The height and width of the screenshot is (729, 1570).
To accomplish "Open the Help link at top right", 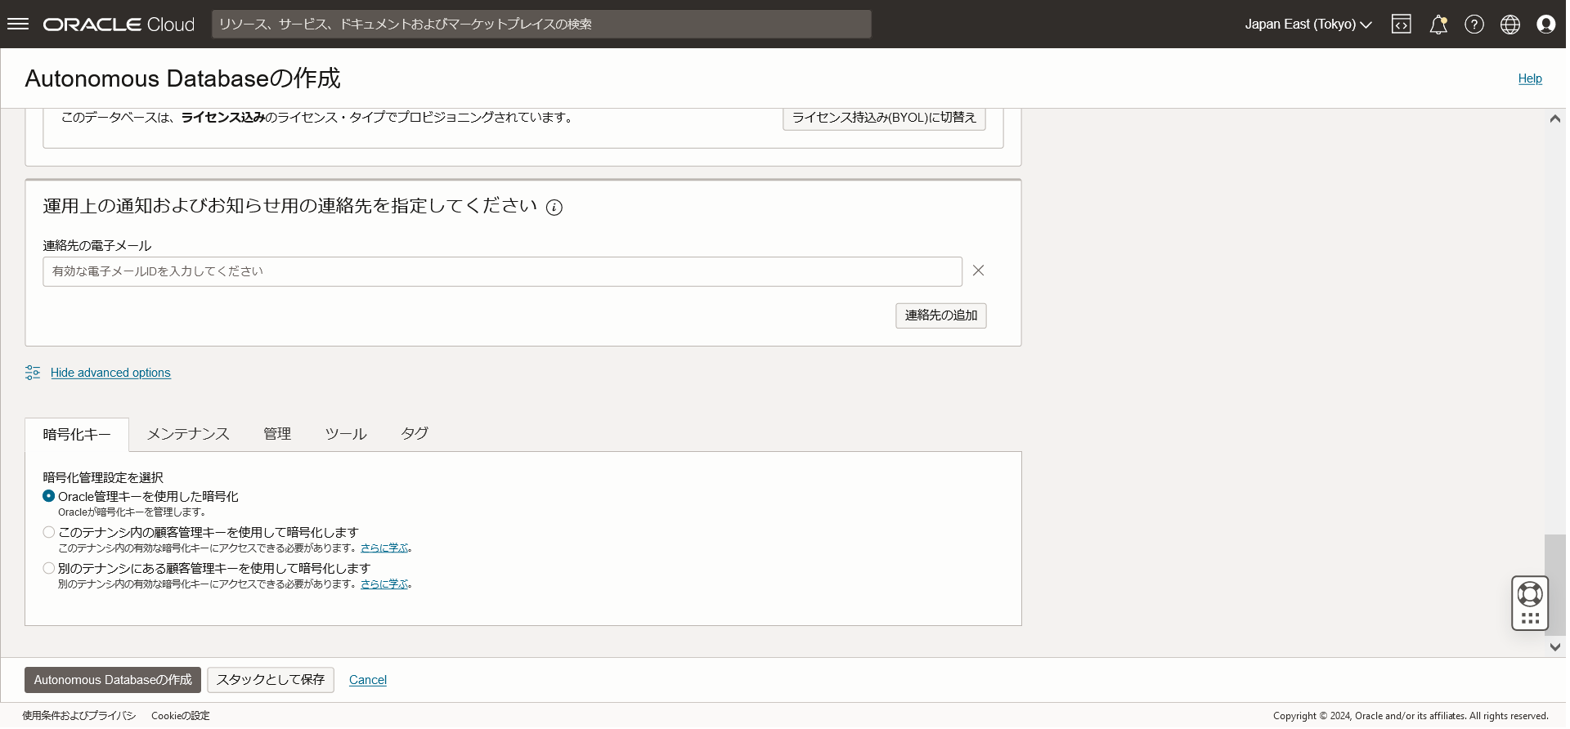I will [x=1530, y=78].
